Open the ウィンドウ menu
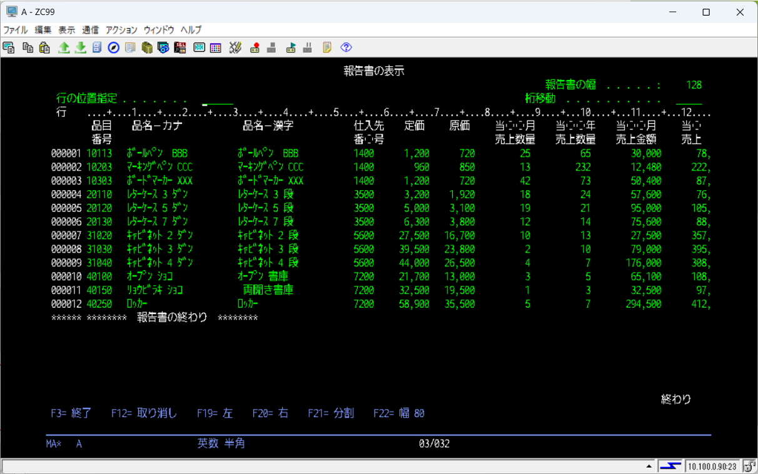This screenshot has width=758, height=474. point(159,30)
